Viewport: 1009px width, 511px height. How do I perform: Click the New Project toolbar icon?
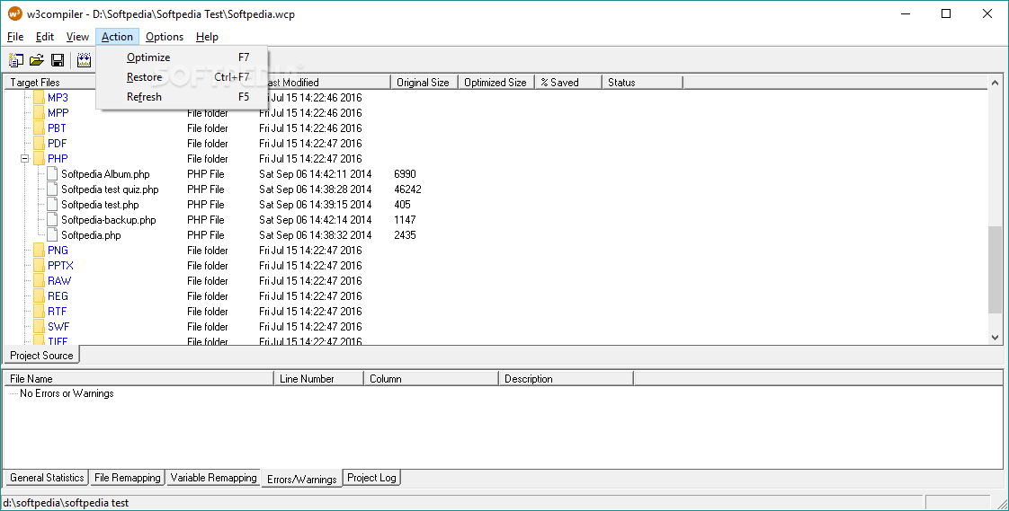(16, 60)
